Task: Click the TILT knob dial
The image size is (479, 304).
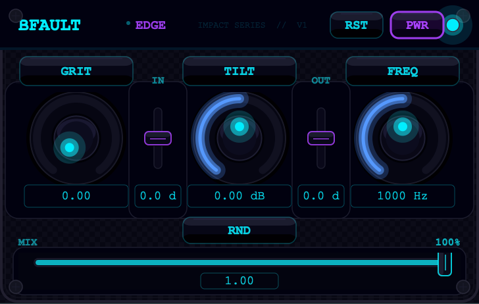Action: [x=239, y=138]
